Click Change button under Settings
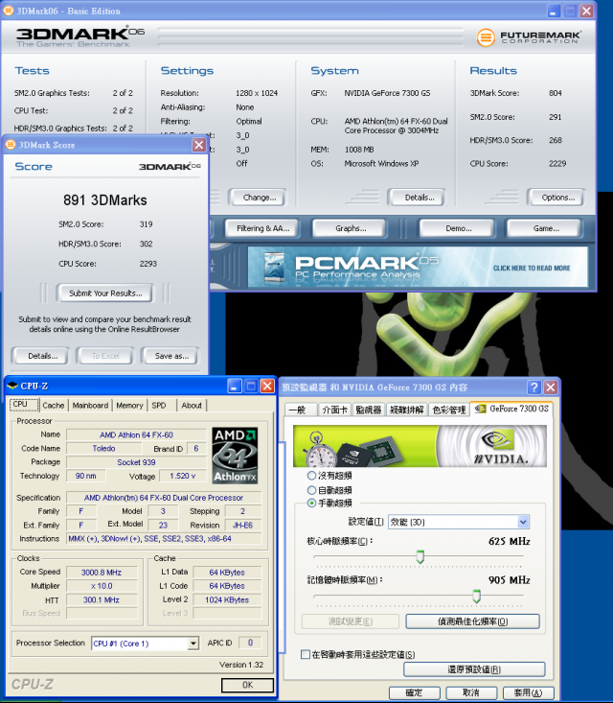The height and width of the screenshot is (703, 613). point(258,198)
